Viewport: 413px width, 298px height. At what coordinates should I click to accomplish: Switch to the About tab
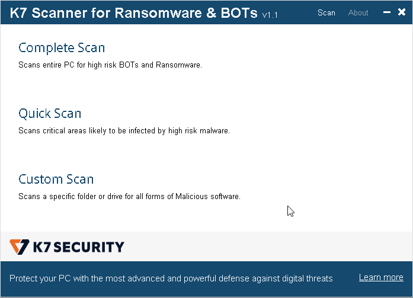358,12
